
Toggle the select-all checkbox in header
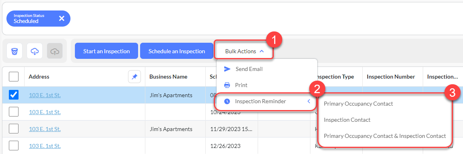[14, 77]
